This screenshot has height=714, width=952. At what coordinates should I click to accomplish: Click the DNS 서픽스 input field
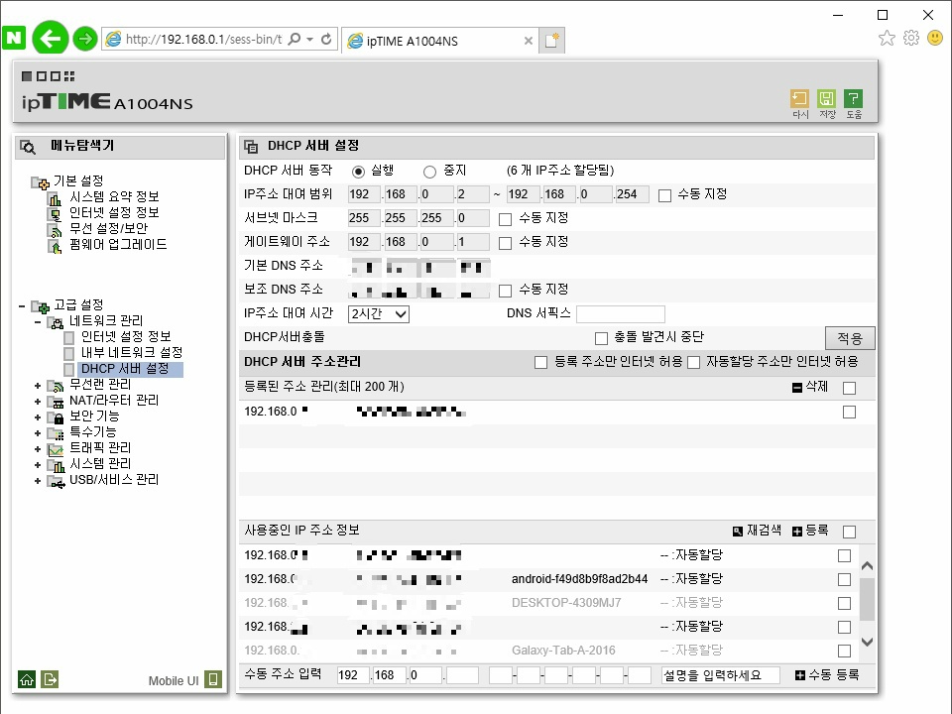(x=621, y=314)
